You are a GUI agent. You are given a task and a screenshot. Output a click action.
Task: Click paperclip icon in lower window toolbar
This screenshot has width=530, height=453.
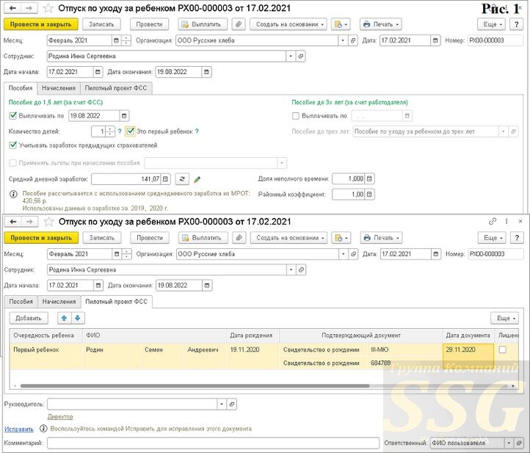point(239,238)
